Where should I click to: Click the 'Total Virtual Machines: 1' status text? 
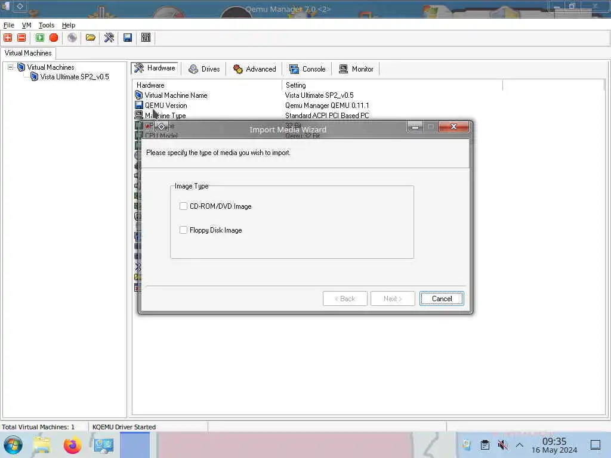tap(38, 427)
